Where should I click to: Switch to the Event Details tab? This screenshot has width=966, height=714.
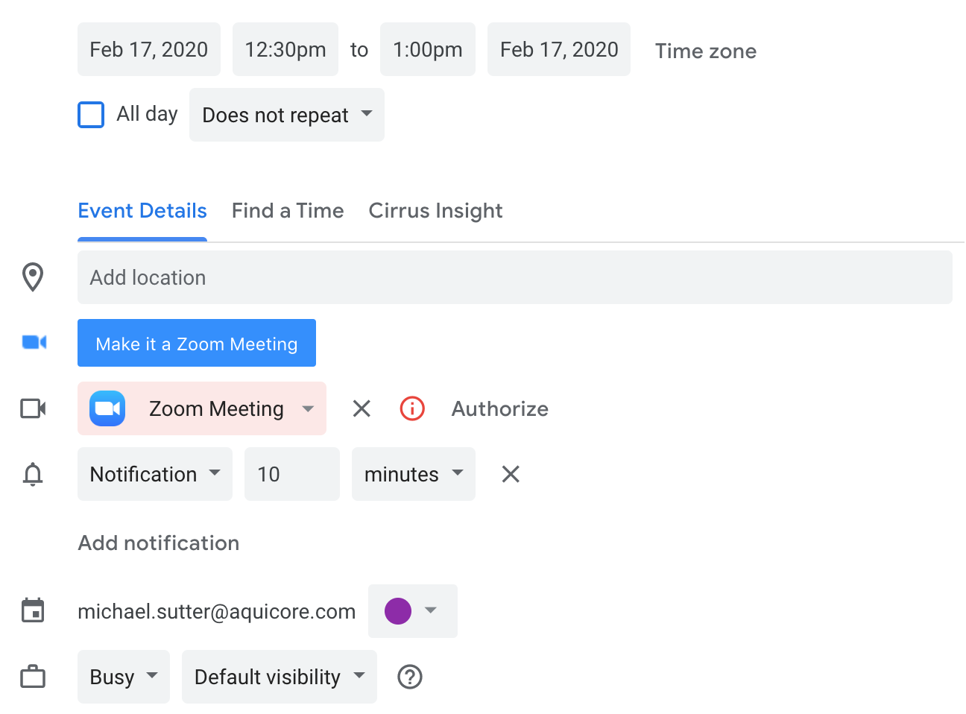click(x=142, y=211)
